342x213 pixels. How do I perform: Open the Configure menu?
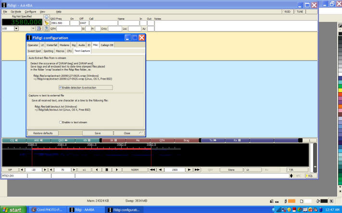(x=30, y=12)
